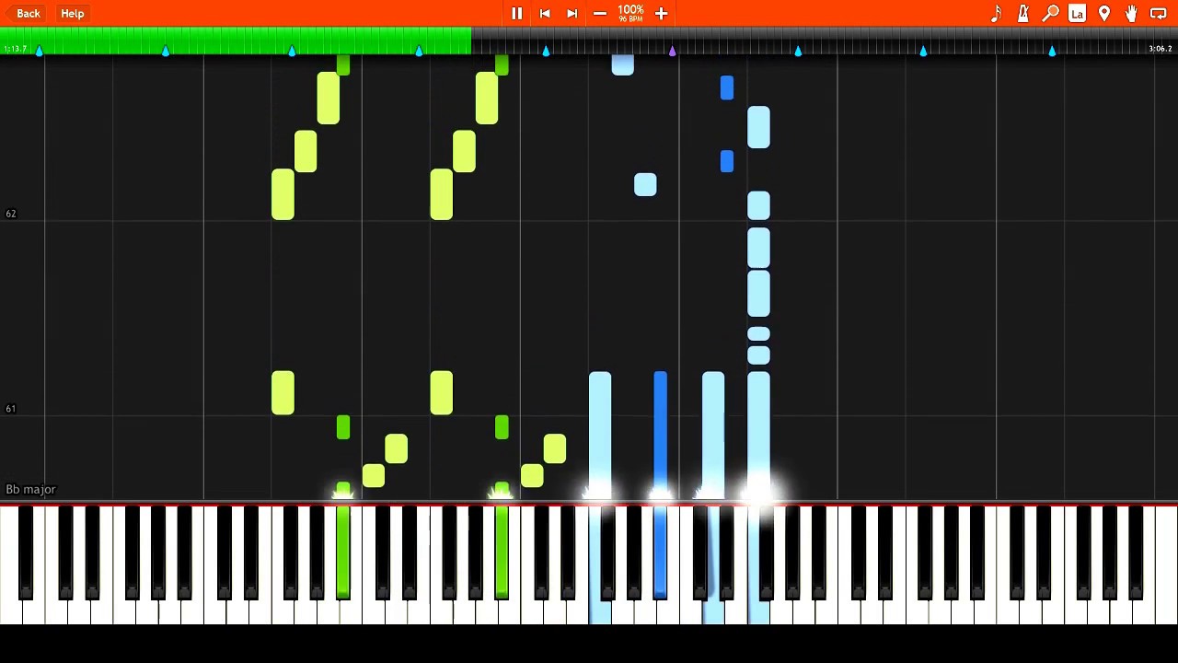Jump to the purple bookmark marker

pyautogui.click(x=672, y=51)
